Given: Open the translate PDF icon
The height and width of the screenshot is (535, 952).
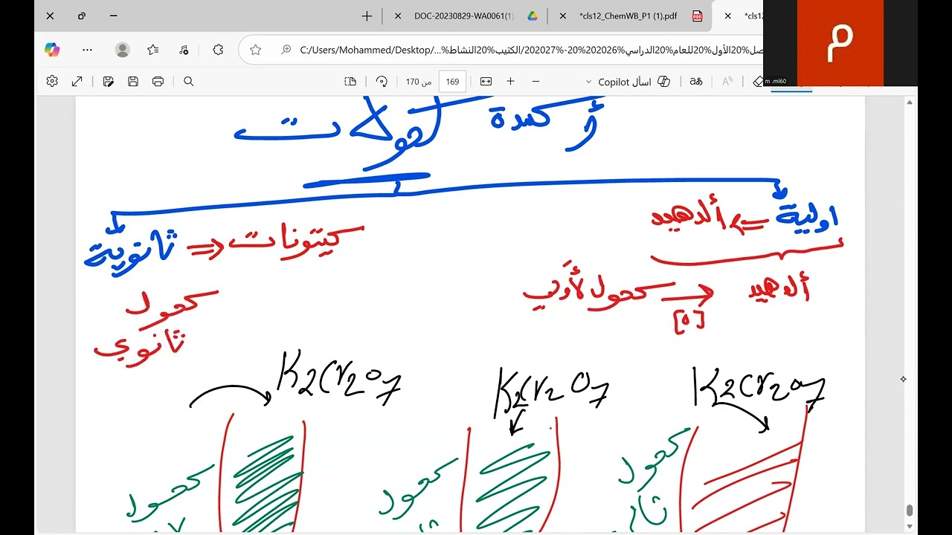Looking at the screenshot, I should tap(696, 82).
